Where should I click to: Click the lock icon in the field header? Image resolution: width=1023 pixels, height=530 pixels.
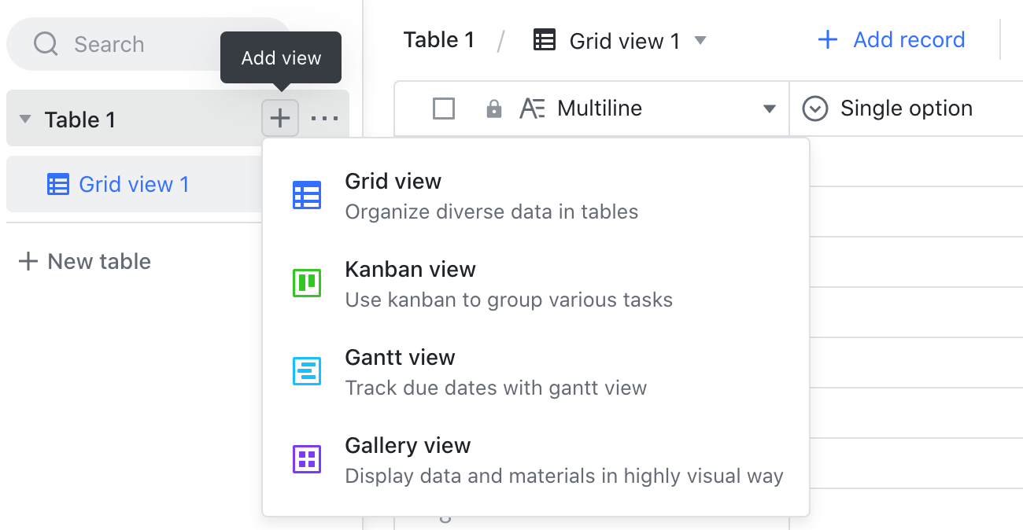[x=493, y=109]
